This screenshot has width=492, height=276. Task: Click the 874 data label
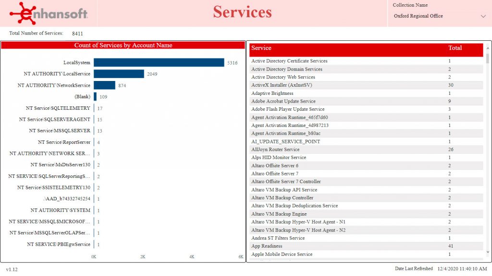pos(122,85)
